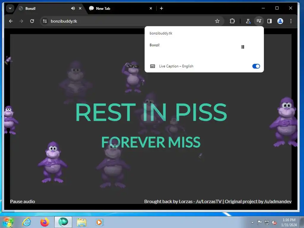Close the New Tab tab
Viewport: 304px width, 228px height.
click(x=151, y=8)
